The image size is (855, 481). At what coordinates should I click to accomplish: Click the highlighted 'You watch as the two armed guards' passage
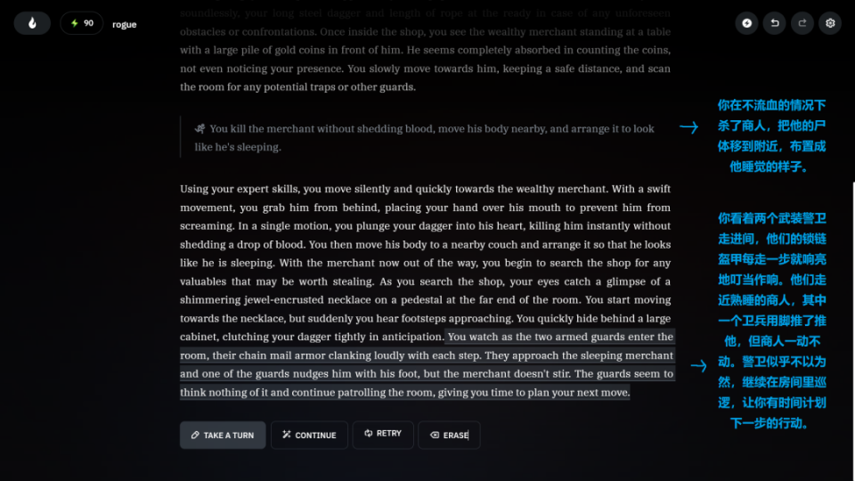[x=426, y=365]
